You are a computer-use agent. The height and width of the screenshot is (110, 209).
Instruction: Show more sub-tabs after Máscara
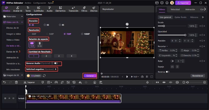pos(203,17)
